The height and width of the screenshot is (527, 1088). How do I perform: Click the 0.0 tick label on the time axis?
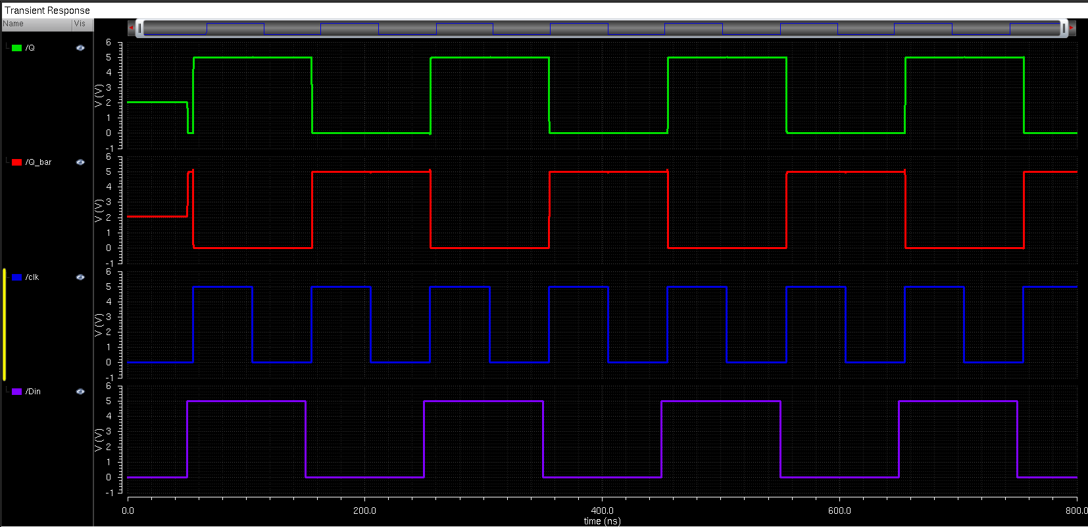tap(128, 511)
